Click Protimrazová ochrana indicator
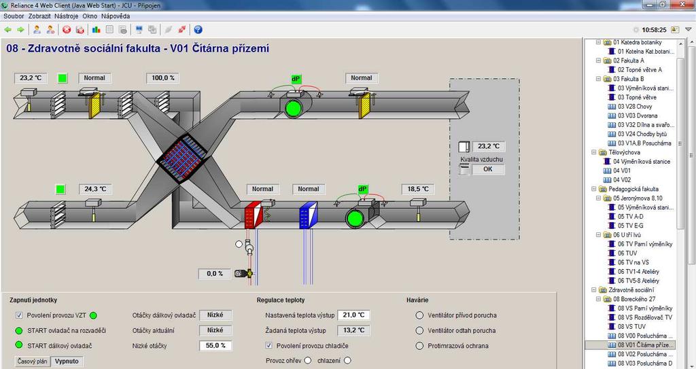This screenshot has height=369, width=696. (419, 345)
